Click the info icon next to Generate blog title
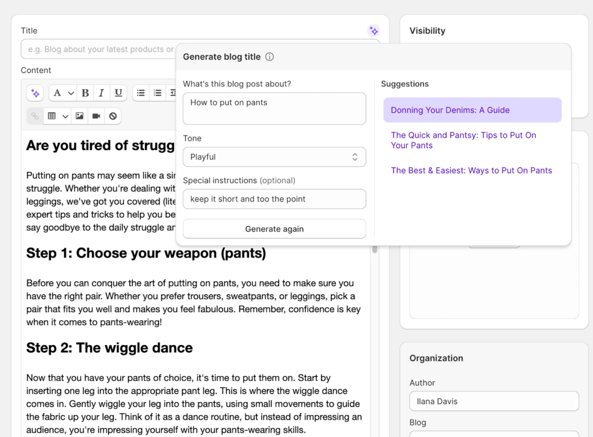 click(x=269, y=57)
